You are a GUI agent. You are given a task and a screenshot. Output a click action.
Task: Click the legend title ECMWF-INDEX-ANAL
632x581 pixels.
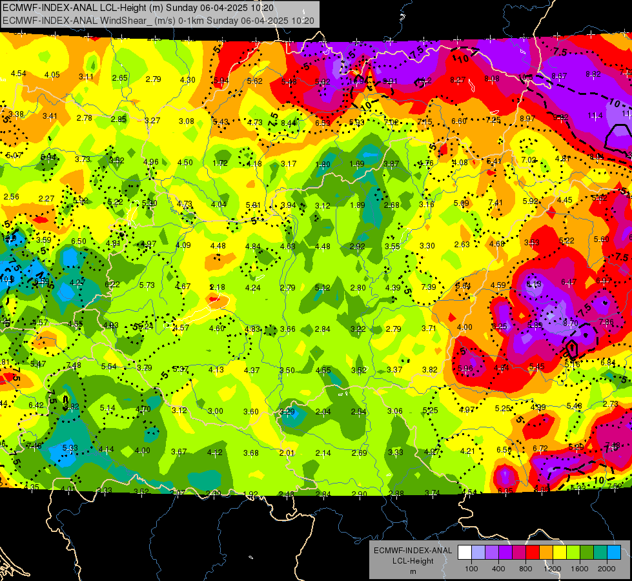tap(413, 551)
